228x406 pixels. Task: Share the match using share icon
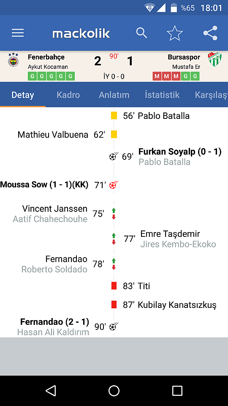click(x=210, y=33)
